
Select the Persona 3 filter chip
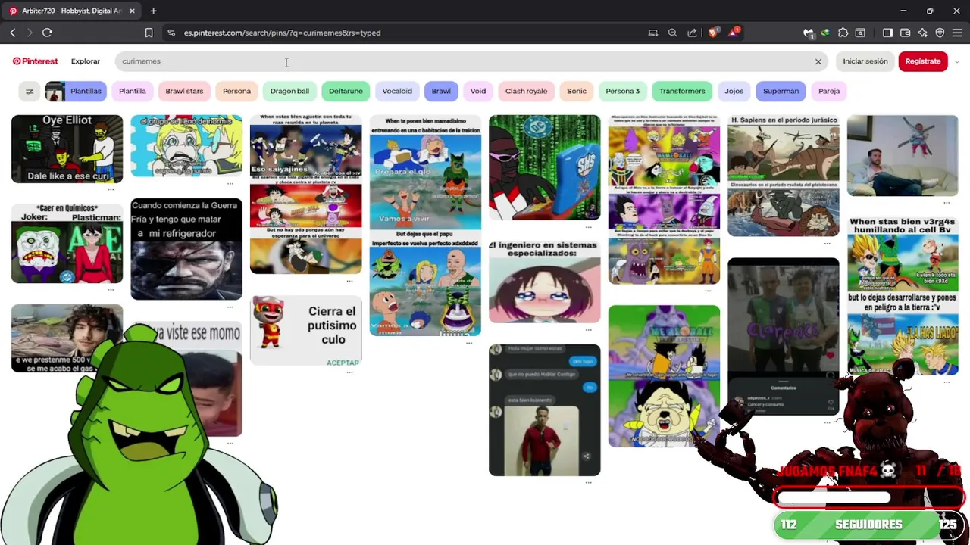(623, 92)
